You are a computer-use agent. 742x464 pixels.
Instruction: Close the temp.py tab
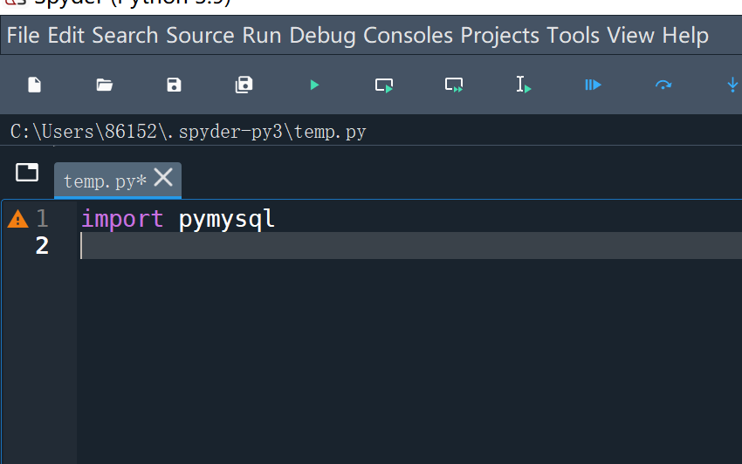(164, 178)
